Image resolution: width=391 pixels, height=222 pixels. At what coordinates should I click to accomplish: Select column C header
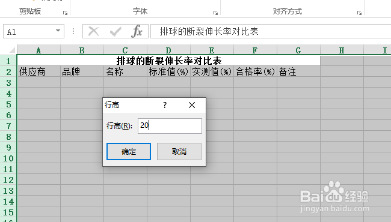coord(126,50)
